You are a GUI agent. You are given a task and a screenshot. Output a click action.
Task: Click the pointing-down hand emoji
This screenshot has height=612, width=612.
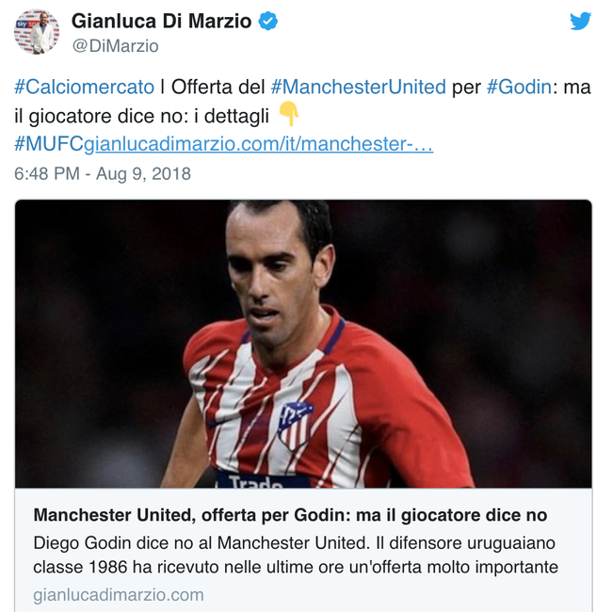289,114
